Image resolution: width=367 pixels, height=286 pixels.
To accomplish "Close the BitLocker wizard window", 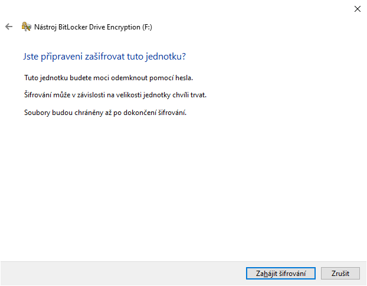I will [x=357, y=9].
